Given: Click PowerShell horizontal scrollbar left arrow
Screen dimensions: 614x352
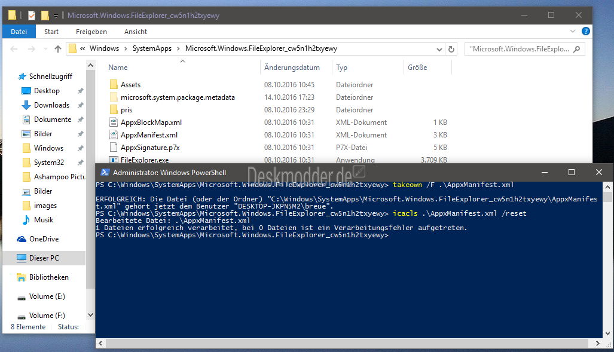Looking at the screenshot, I should (100, 344).
